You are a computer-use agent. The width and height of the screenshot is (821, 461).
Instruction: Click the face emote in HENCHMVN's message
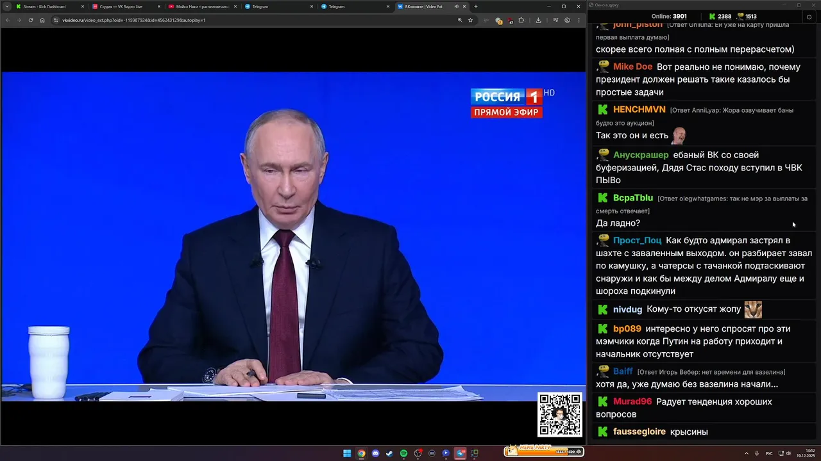pos(679,135)
